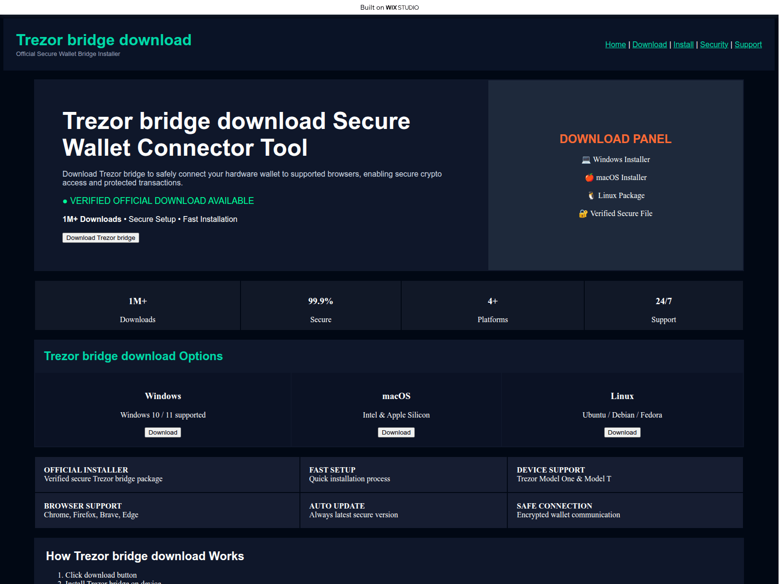Click the '24/7' Support stat value

pyautogui.click(x=664, y=301)
